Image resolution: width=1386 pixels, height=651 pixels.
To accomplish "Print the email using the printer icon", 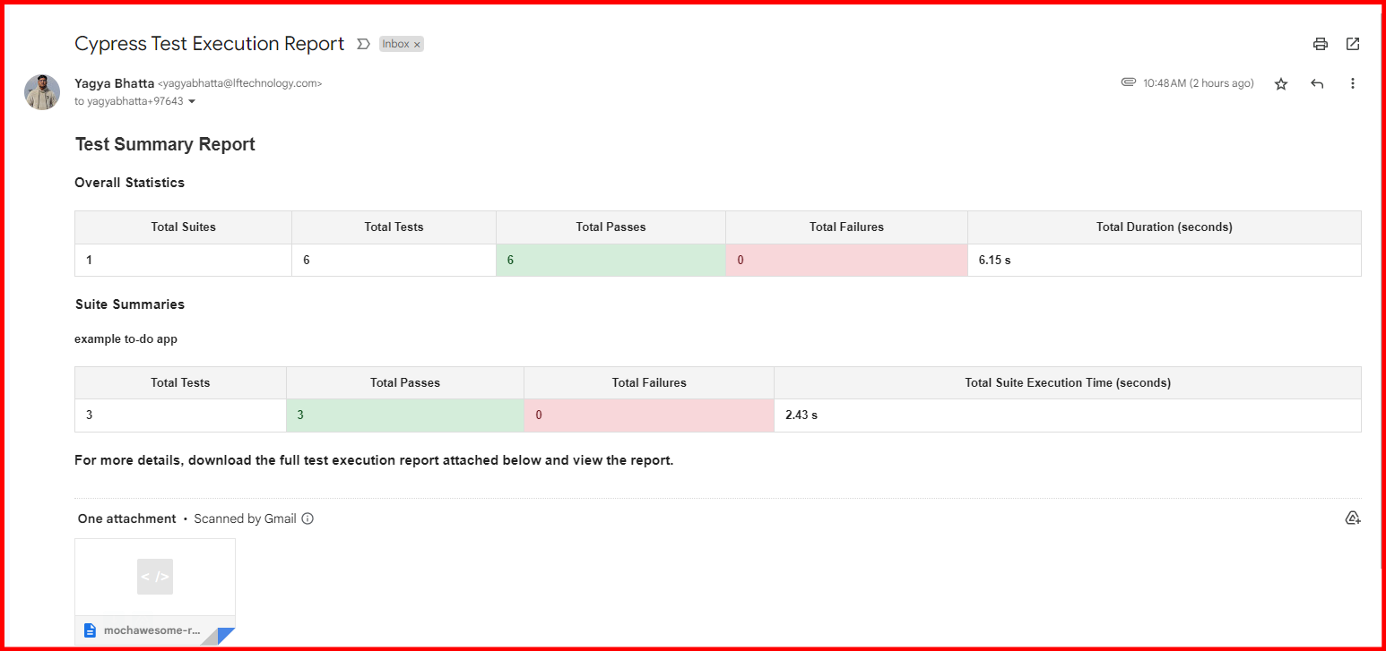I will point(1320,44).
